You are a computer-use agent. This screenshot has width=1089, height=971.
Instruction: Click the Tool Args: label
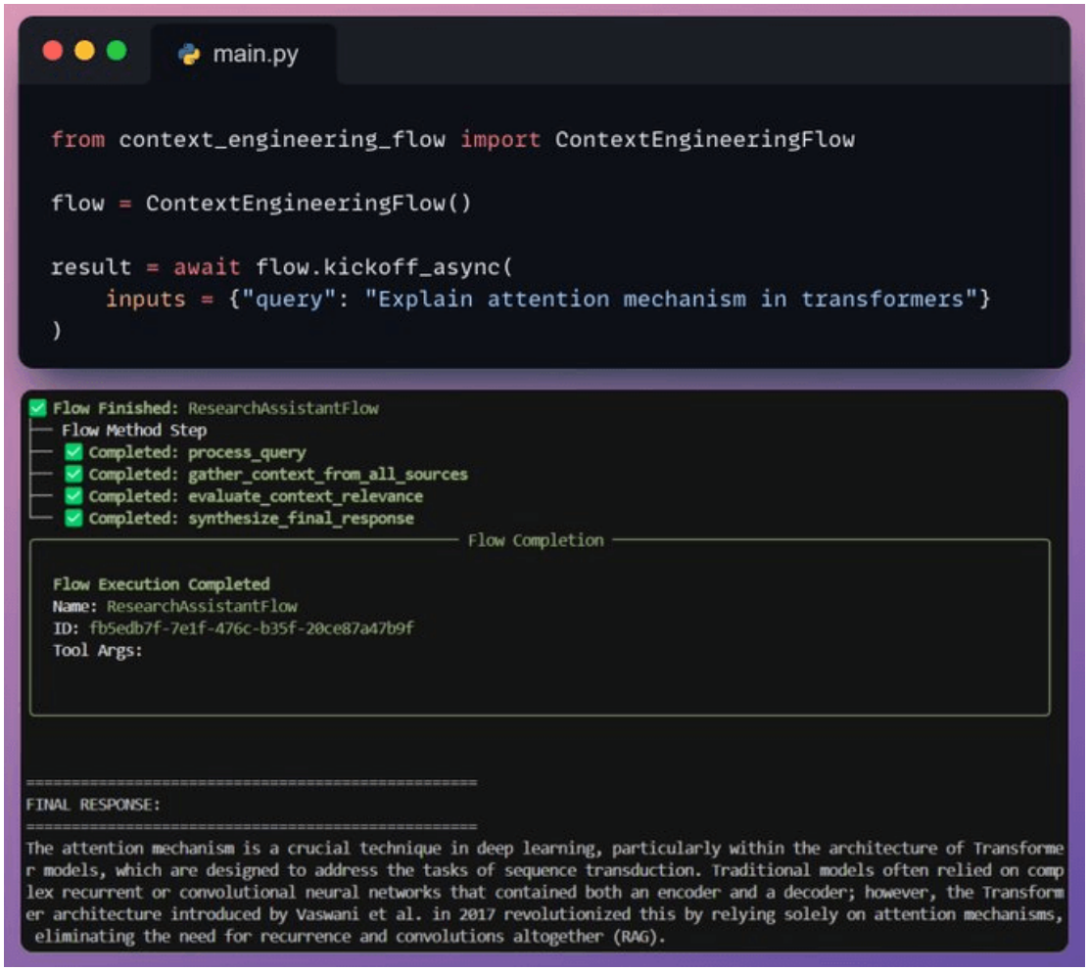tap(97, 651)
